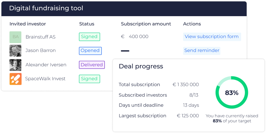The height and width of the screenshot is (133, 266).
Task: Click the Total subscription value in Deal progress
Action: (x=186, y=85)
